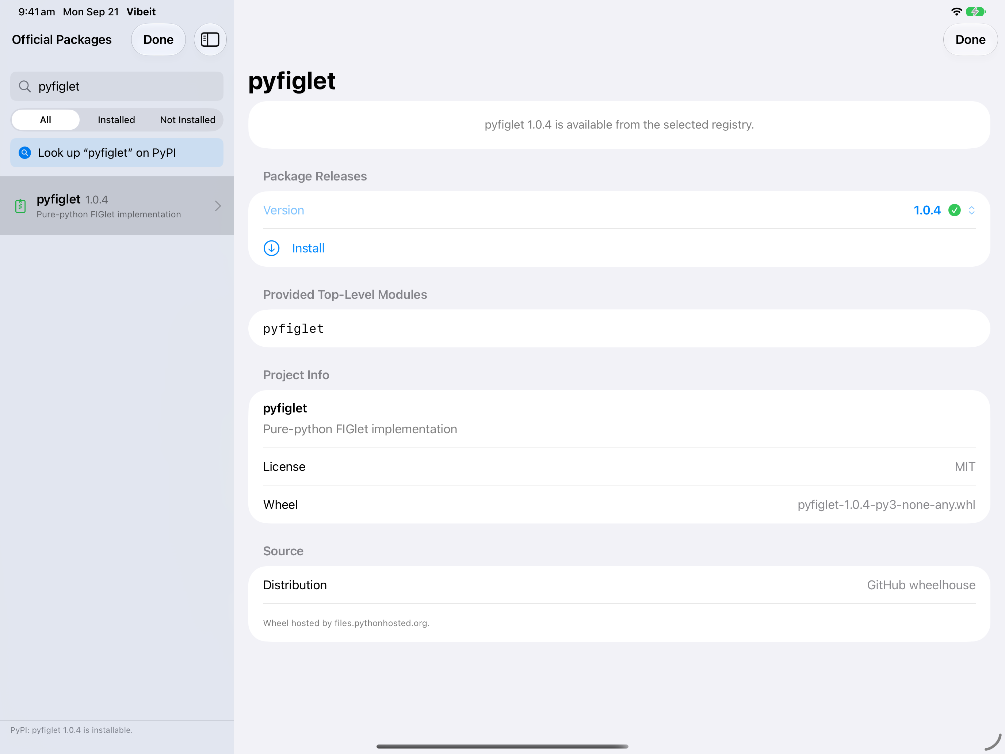Screen dimensions: 1005x754
Task: Click the search magnifier icon
Action: pos(25,86)
